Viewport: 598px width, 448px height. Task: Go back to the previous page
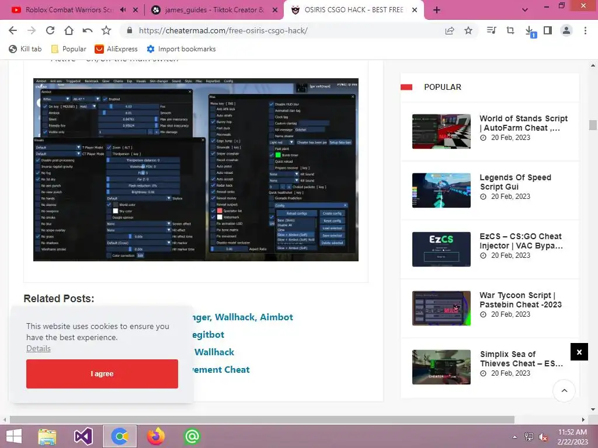(13, 30)
